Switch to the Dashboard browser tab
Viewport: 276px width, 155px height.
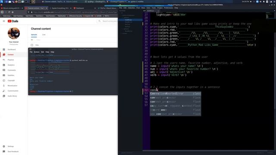coord(84,8)
